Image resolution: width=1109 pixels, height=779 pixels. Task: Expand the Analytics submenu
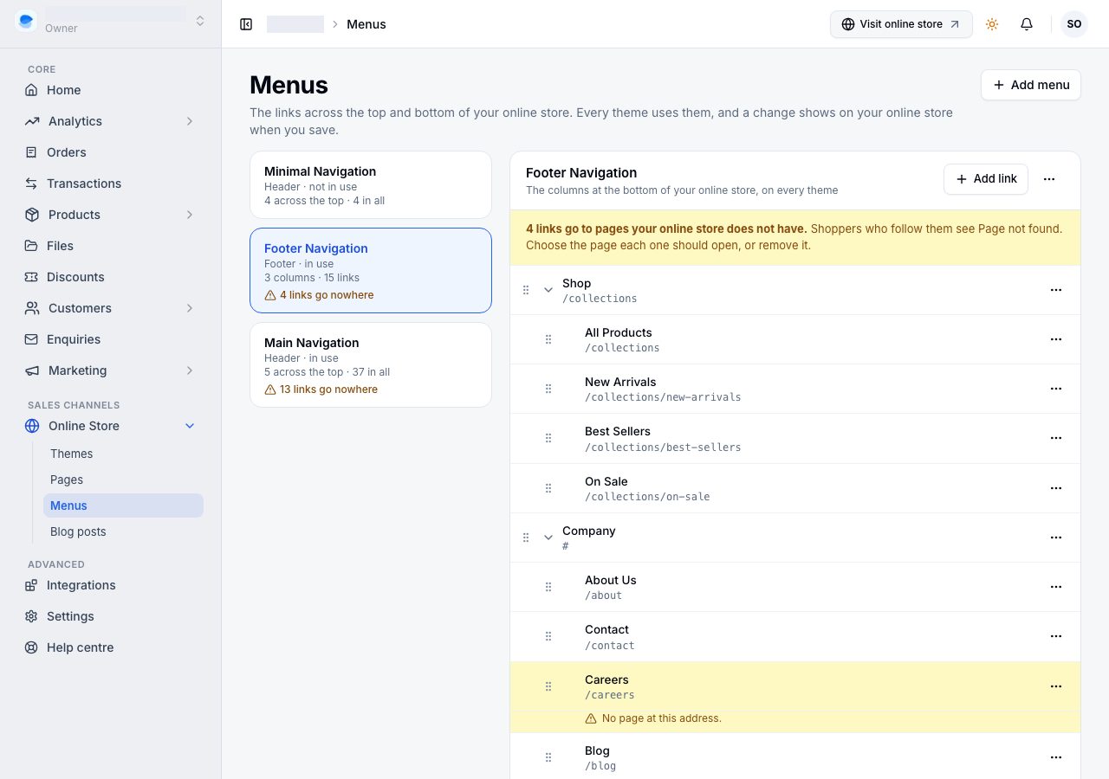190,121
